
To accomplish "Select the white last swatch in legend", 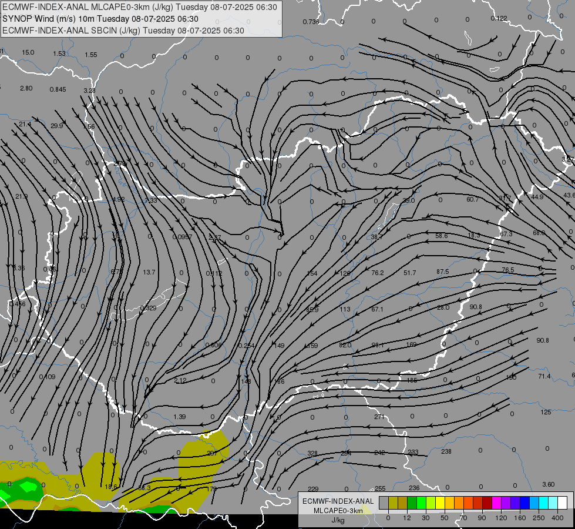I will pyautogui.click(x=562, y=503).
